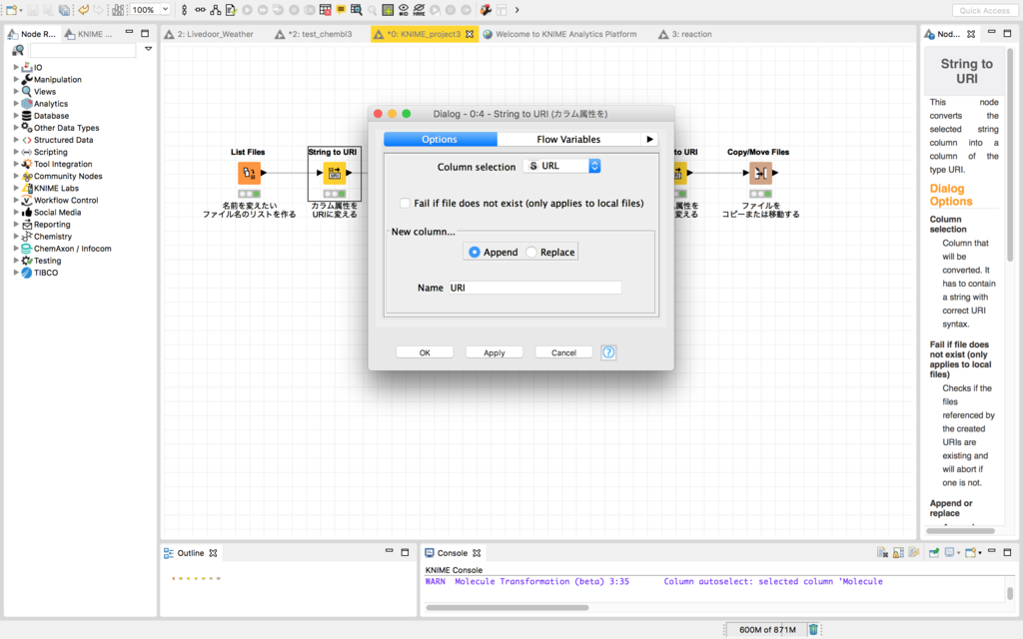Expand the KNIME Labs category
Screen dimensions: 1023x639
16,188
